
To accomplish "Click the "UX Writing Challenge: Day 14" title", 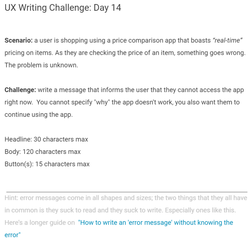I will coord(63,8).
